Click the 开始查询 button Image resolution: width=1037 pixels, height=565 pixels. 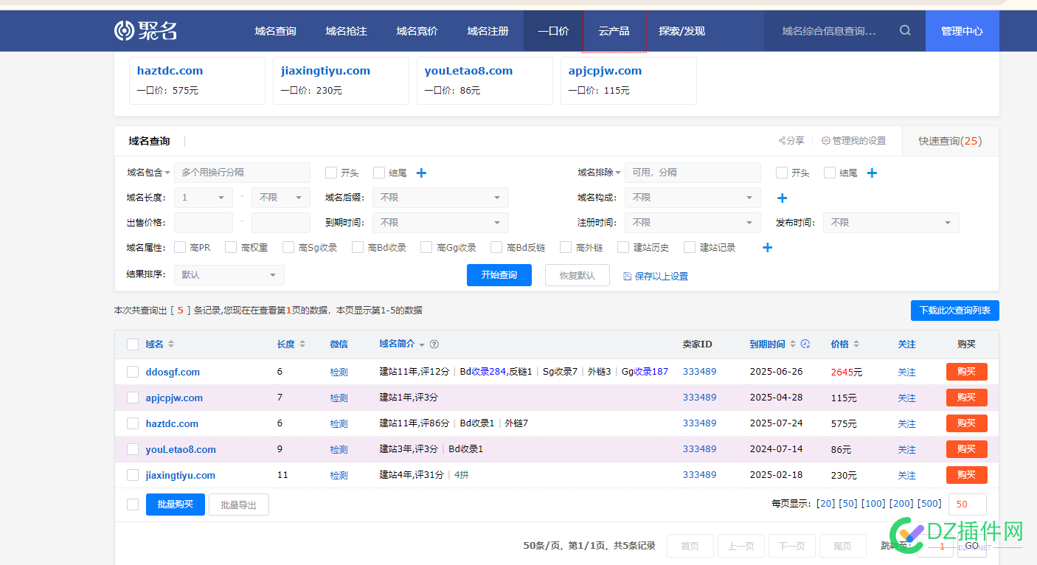(499, 275)
